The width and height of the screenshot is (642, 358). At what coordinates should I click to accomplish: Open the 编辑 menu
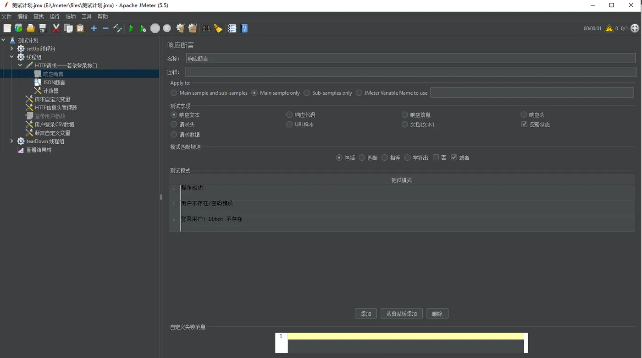22,16
